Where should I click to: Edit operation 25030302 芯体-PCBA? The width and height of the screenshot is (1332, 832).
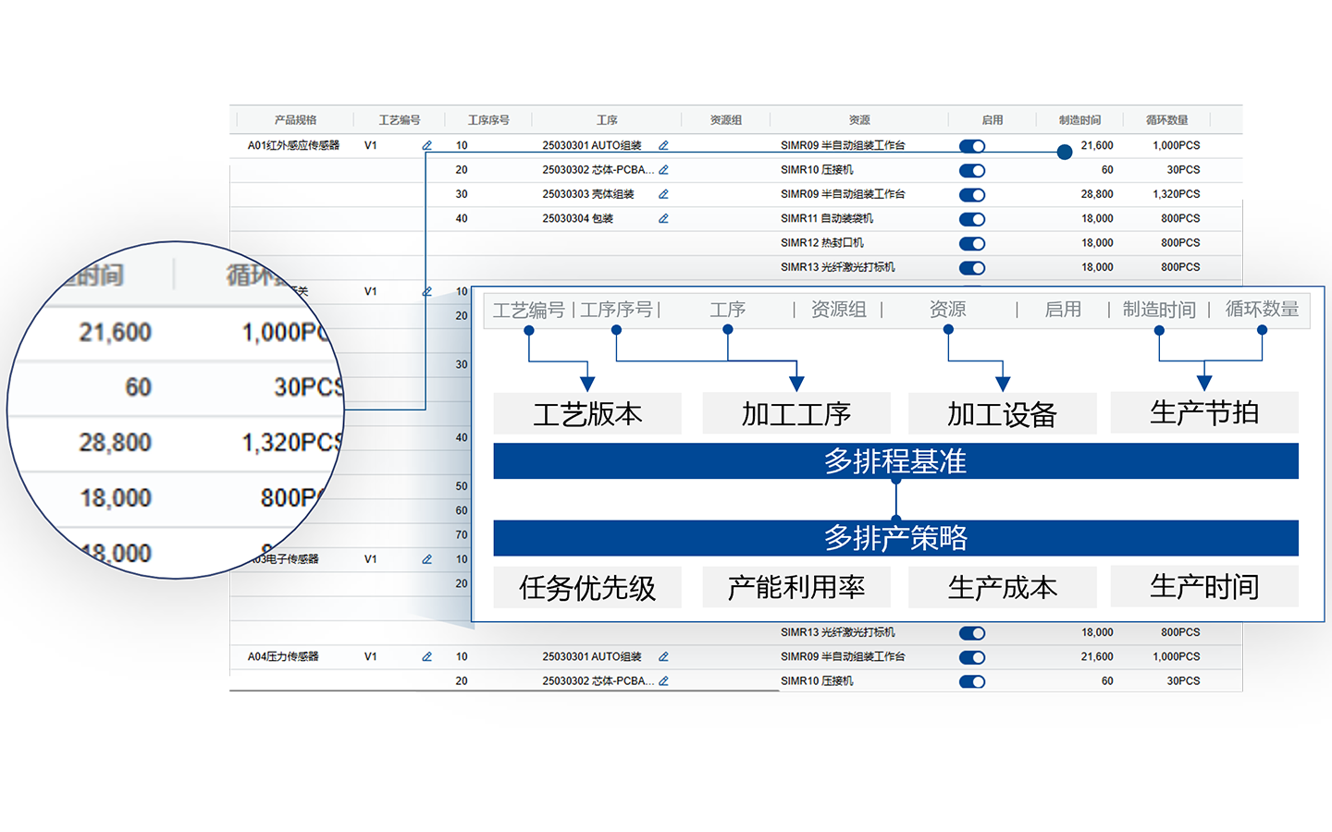coord(665,169)
